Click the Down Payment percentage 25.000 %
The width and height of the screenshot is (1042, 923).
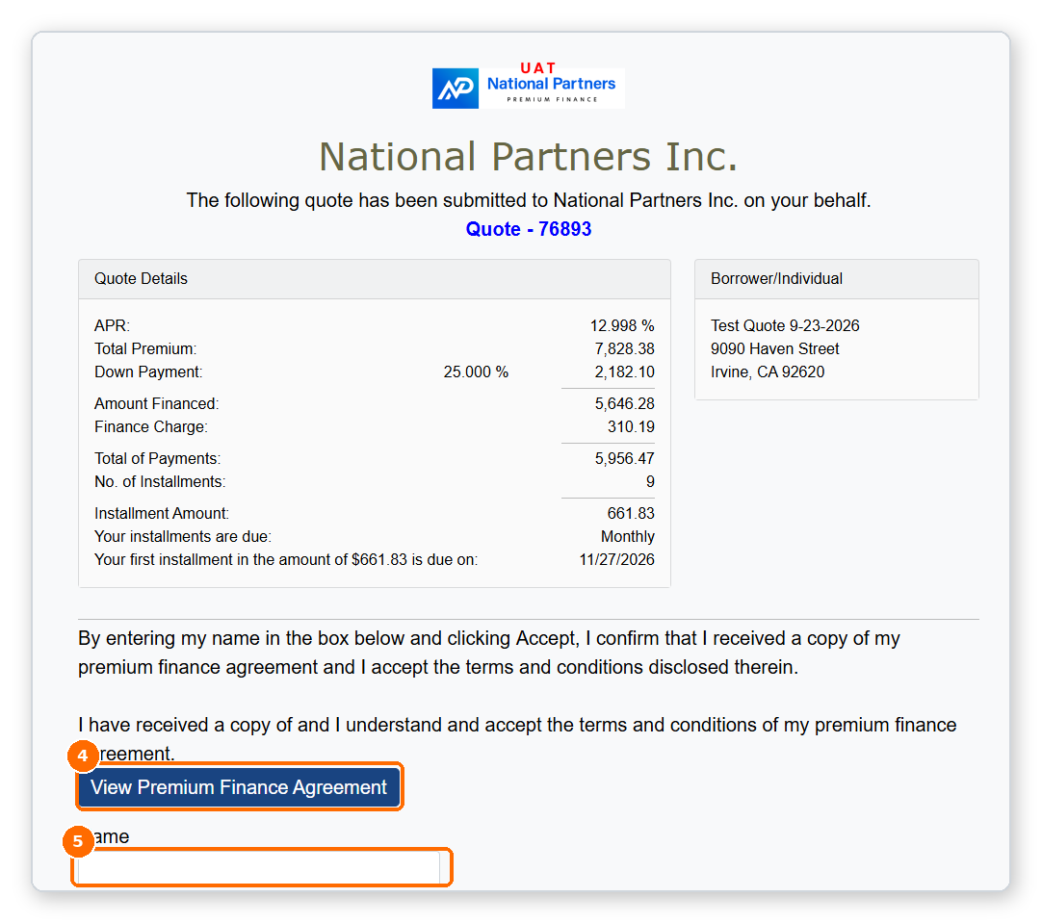(x=476, y=372)
